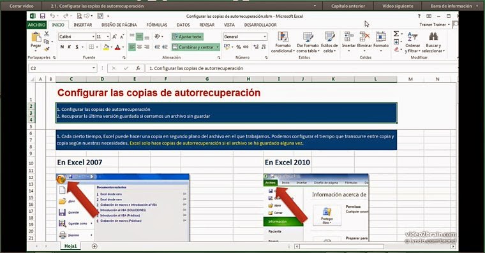
Task: Click the Format Painter brush icon
Action: pyautogui.click(x=47, y=49)
